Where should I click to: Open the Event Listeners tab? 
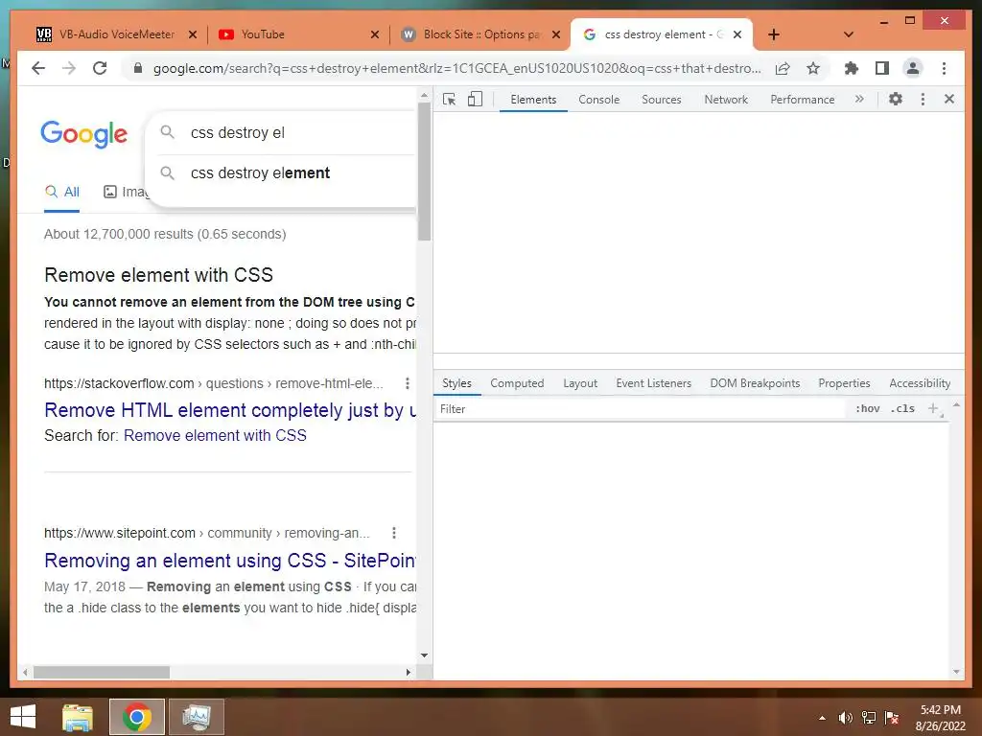(653, 383)
